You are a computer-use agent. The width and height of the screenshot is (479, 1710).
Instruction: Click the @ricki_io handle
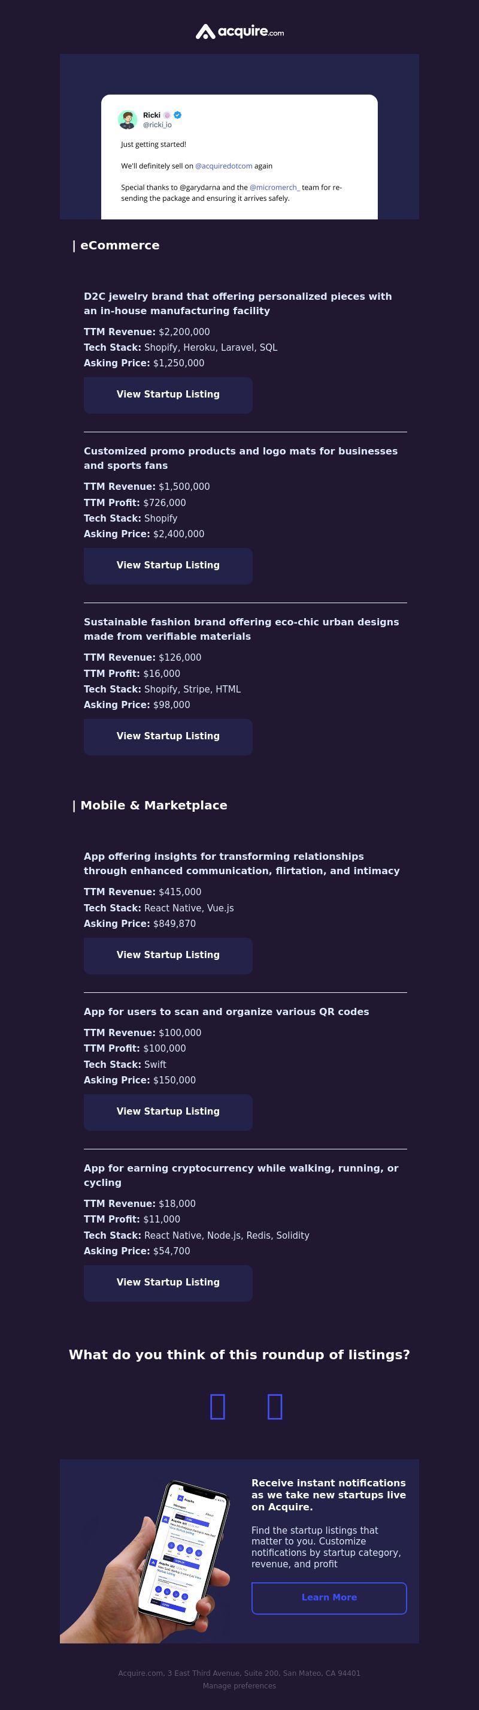(x=157, y=125)
